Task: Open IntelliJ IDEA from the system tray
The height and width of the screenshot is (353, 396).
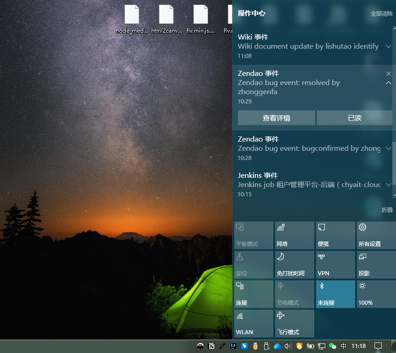Action: 233,346
